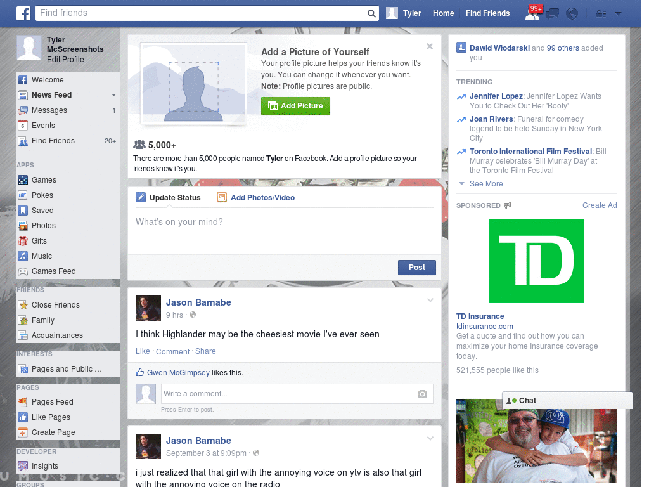The width and height of the screenshot is (649, 487).
Task: Click the Facebook logo icon
Action: 23,13
